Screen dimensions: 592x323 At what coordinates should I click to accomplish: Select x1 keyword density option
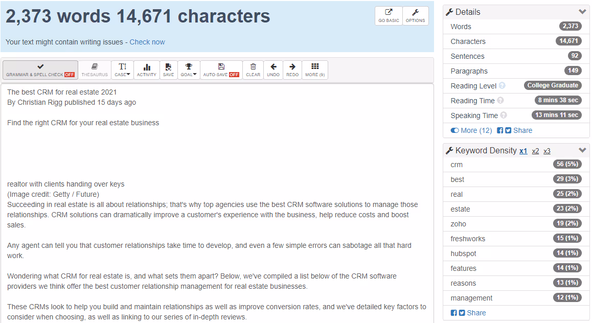click(523, 151)
